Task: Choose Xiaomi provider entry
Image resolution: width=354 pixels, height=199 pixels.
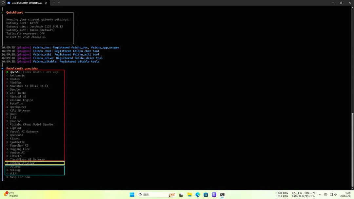Action: [x=13, y=138]
